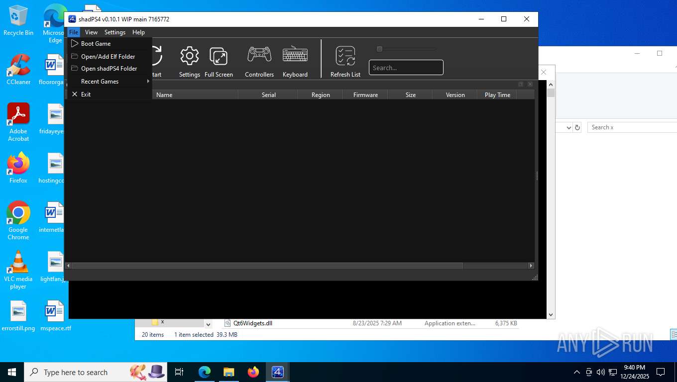This screenshot has height=382, width=677.
Task: Sort game list by Serial column
Action: point(268,95)
